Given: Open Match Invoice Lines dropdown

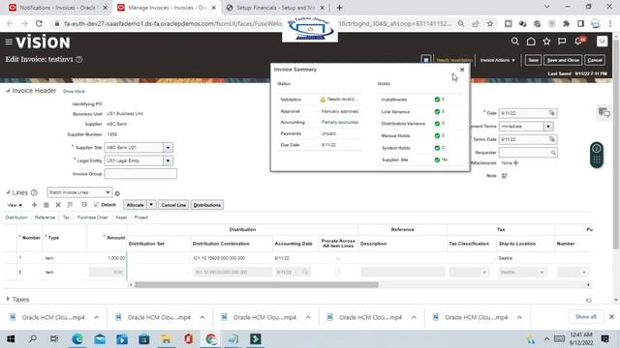Looking at the screenshot, I should click(79, 192).
